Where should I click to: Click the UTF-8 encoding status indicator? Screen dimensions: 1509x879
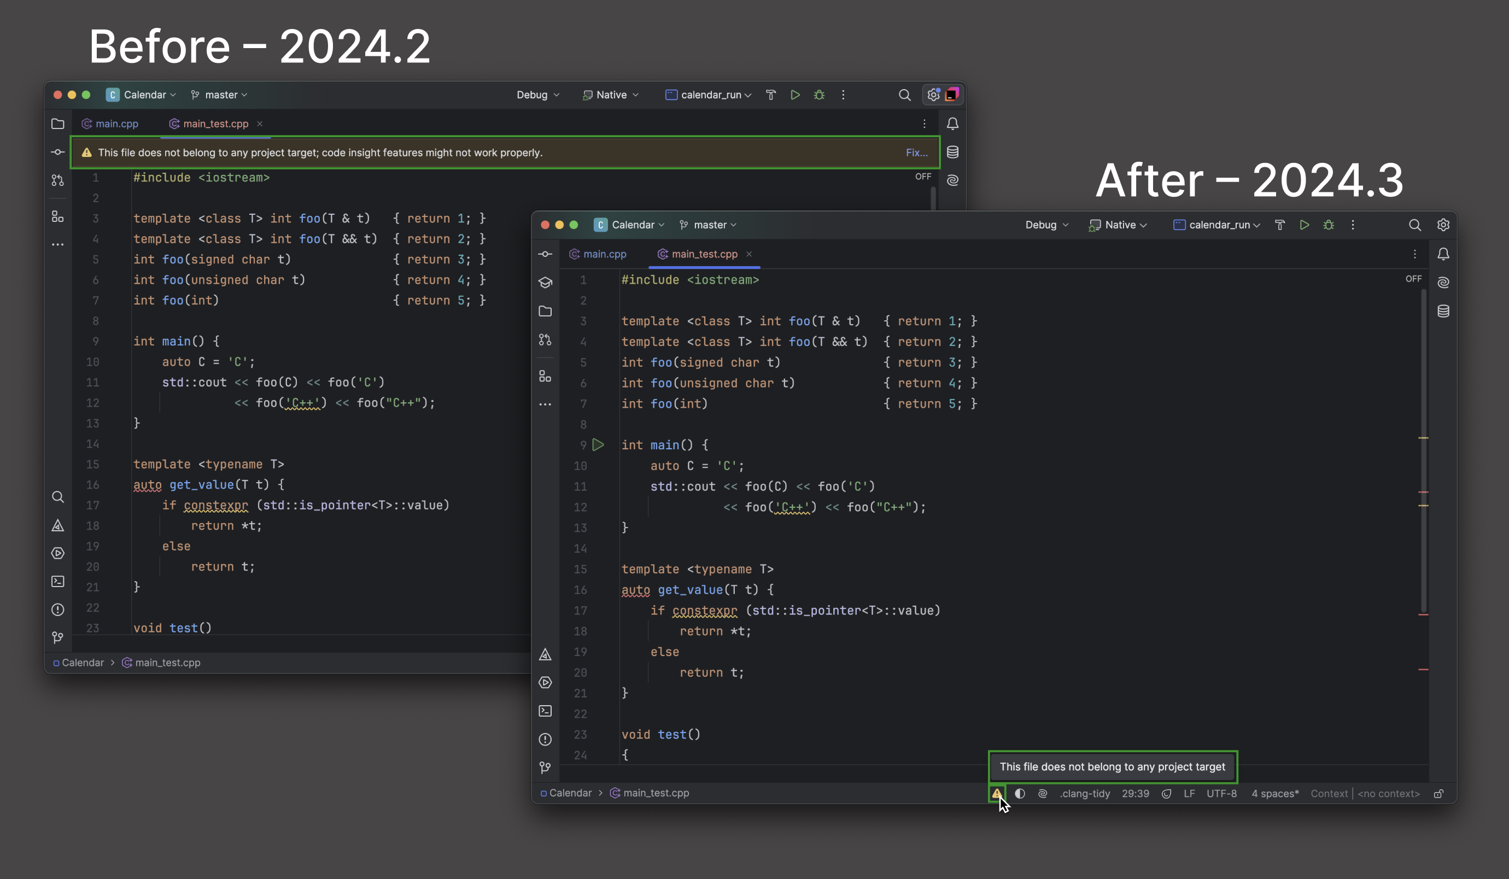tap(1223, 793)
